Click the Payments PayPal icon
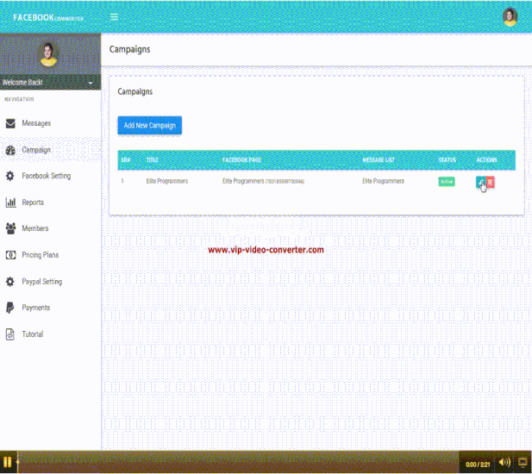 [10, 308]
